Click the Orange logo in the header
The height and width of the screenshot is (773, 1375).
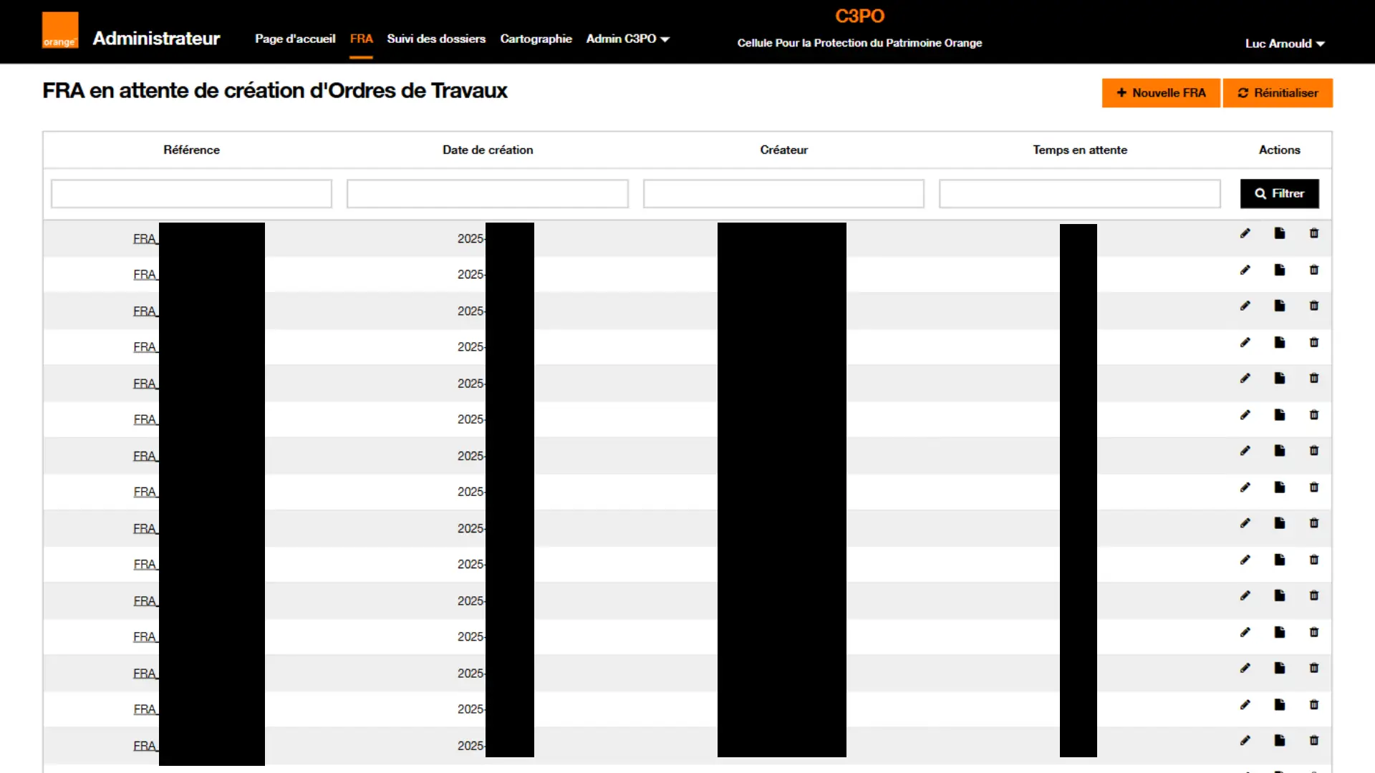(59, 31)
